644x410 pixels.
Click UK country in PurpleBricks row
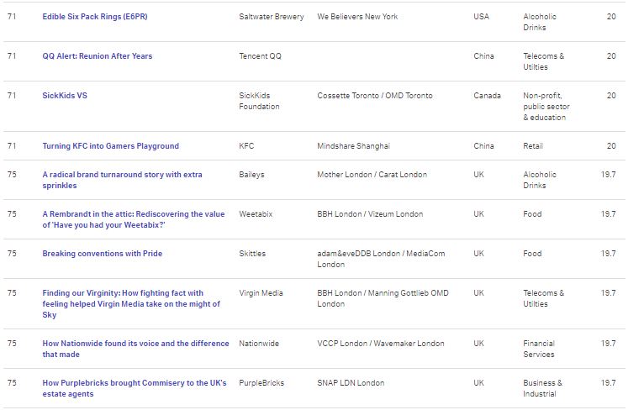(479, 382)
